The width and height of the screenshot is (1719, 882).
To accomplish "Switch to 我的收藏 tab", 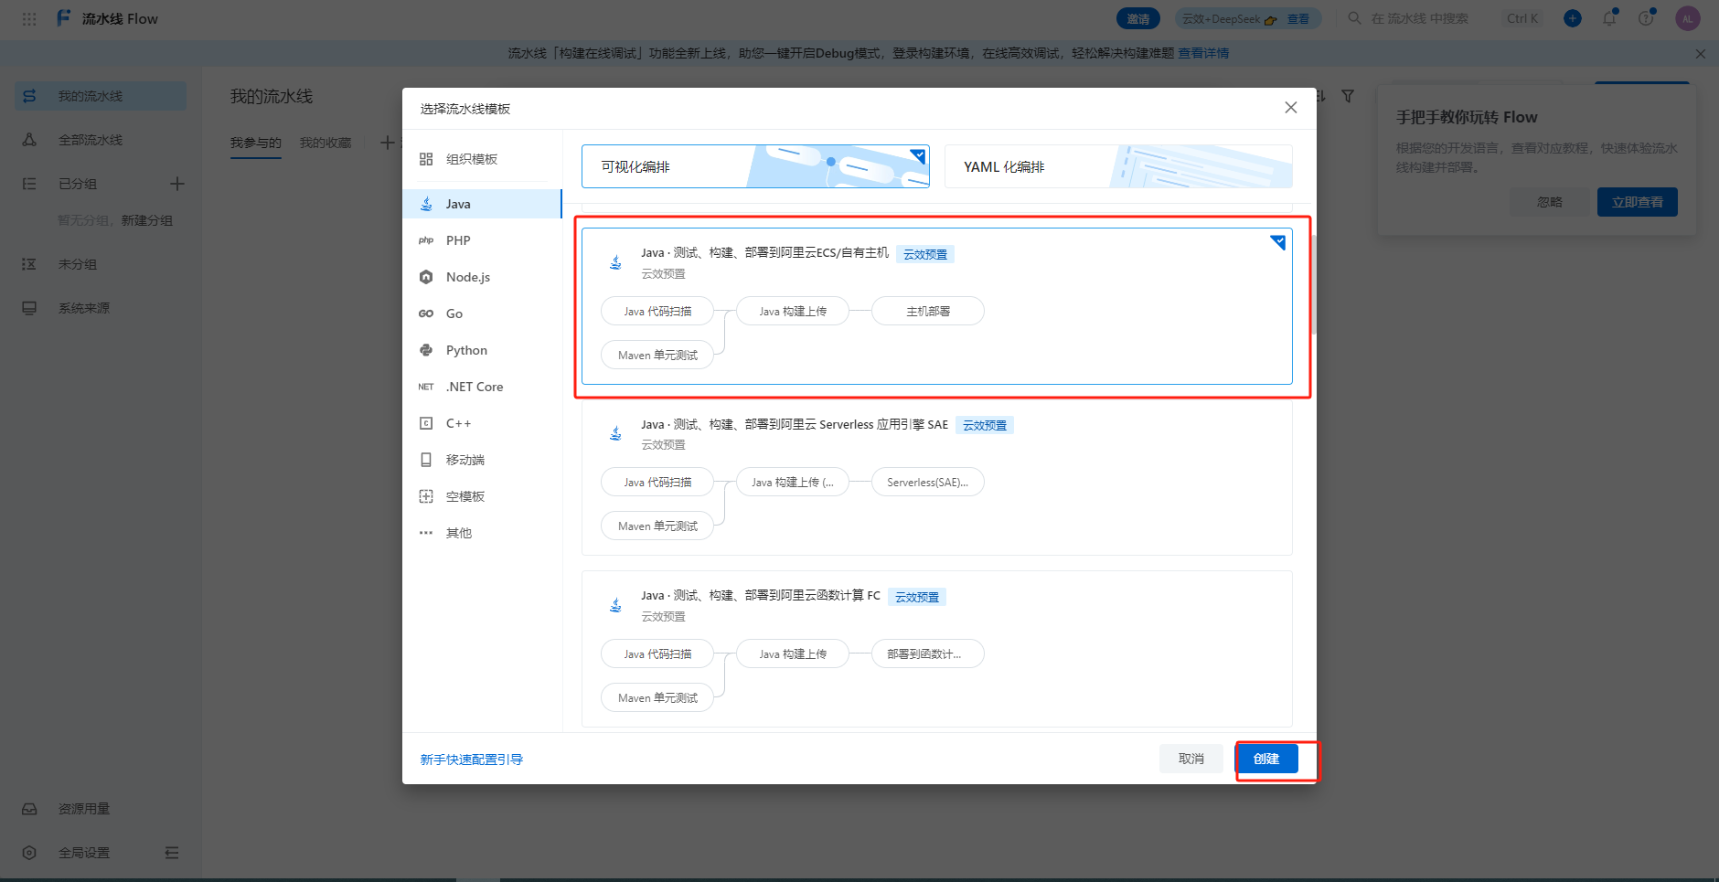I will pos(326,143).
